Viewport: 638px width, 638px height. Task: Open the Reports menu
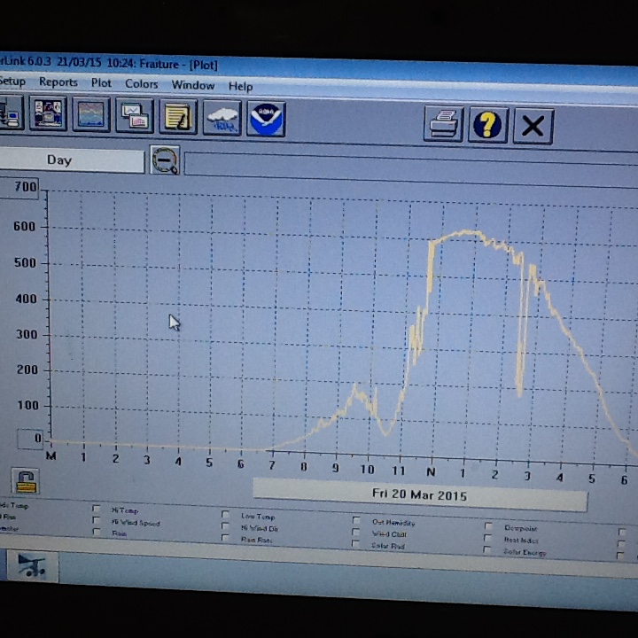(x=58, y=82)
